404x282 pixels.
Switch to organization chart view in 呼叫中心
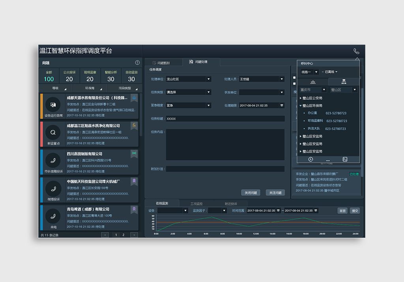(344, 82)
